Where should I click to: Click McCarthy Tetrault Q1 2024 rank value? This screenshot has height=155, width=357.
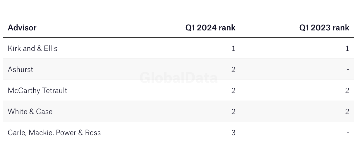click(233, 90)
